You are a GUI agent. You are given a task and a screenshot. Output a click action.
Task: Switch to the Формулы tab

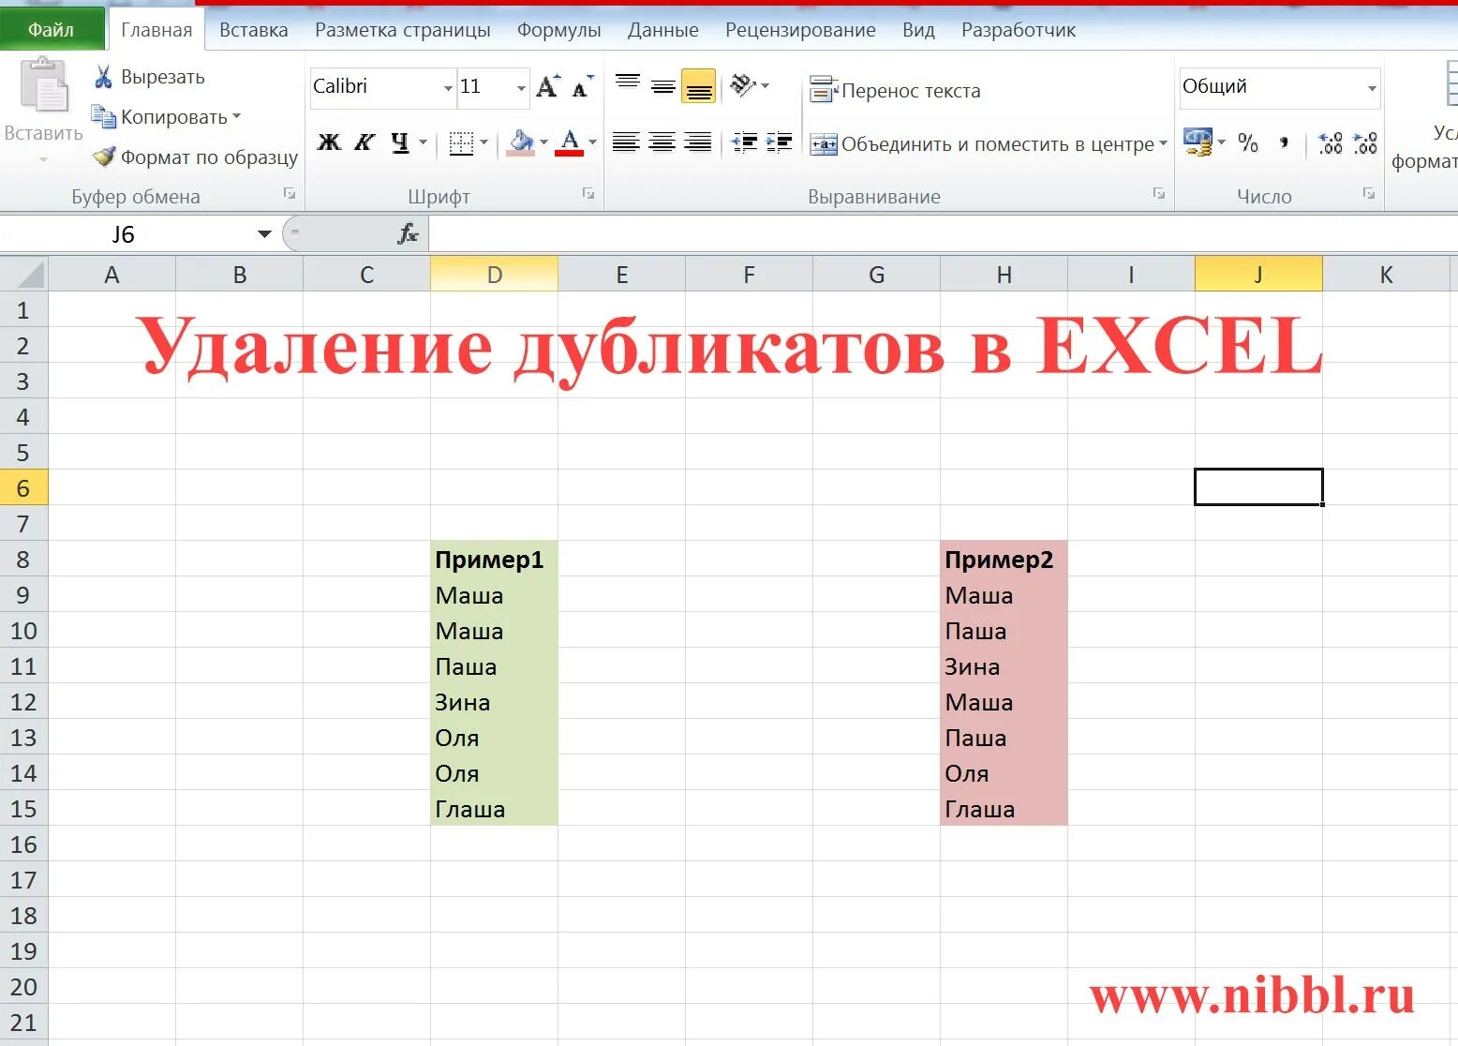[559, 30]
